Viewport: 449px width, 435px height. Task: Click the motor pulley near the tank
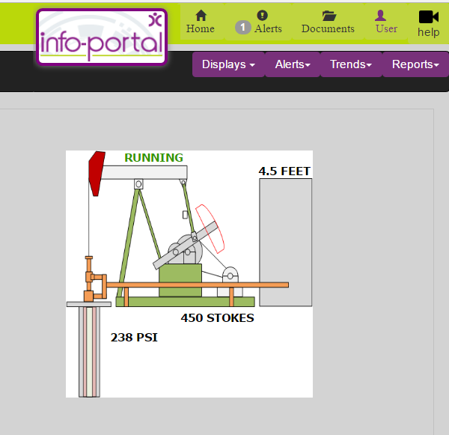coord(230,276)
